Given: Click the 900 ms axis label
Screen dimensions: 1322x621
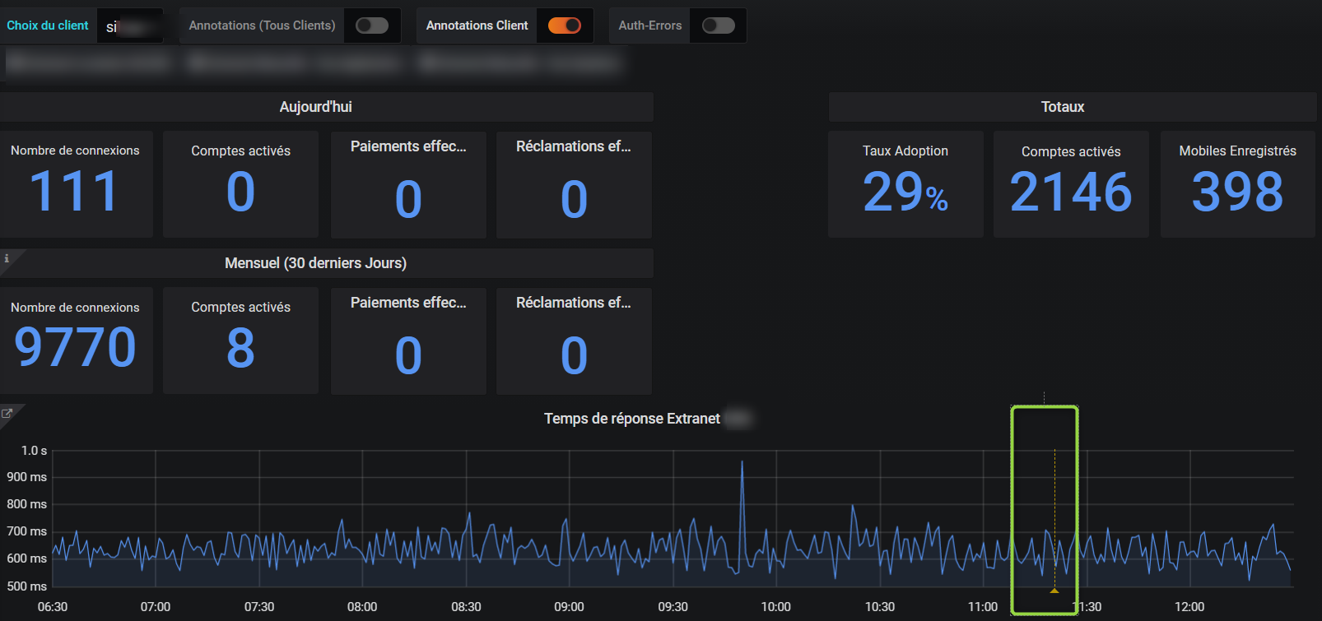Looking at the screenshot, I should 27,477.
